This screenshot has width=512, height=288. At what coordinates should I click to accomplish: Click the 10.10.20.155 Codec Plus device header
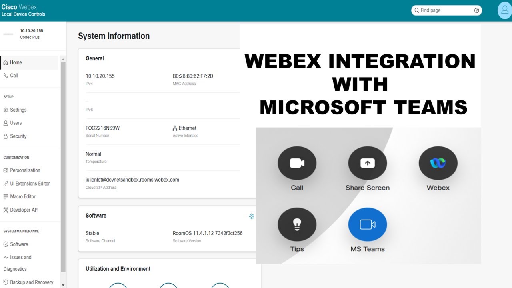31,34
